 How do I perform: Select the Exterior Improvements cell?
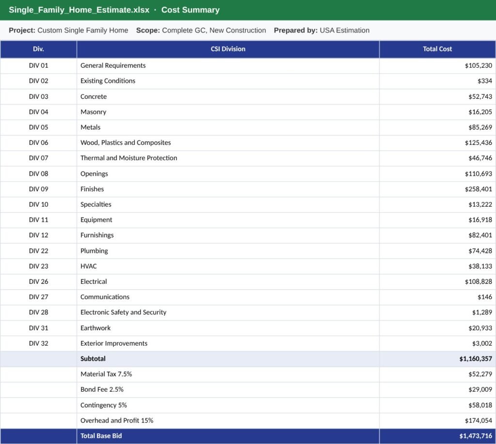(x=228, y=343)
